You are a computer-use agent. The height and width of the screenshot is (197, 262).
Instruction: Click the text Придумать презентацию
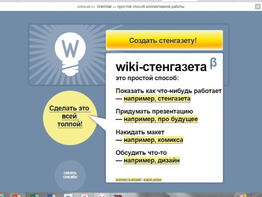[154, 111]
